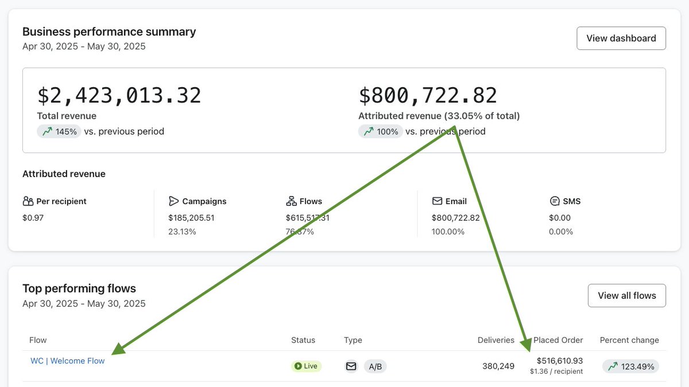Open the View dashboard panel

pos(621,38)
